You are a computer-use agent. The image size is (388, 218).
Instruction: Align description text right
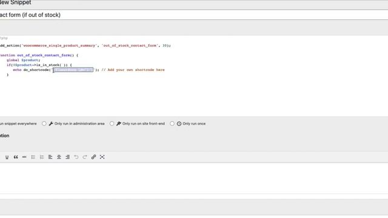(67, 157)
